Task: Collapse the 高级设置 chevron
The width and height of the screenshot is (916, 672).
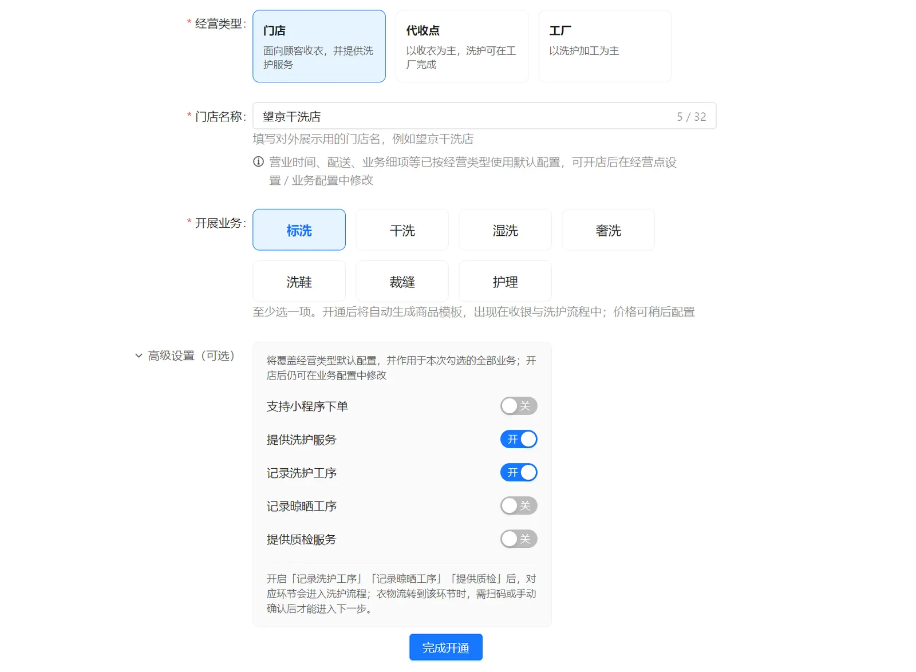Action: (139, 356)
